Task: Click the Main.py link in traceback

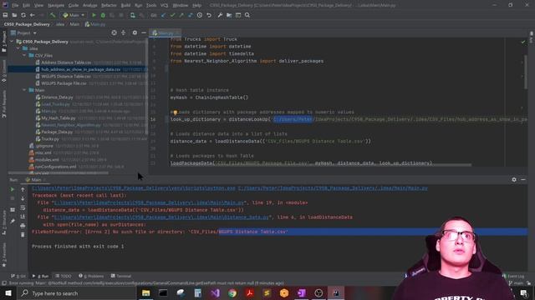Action: 150,202
